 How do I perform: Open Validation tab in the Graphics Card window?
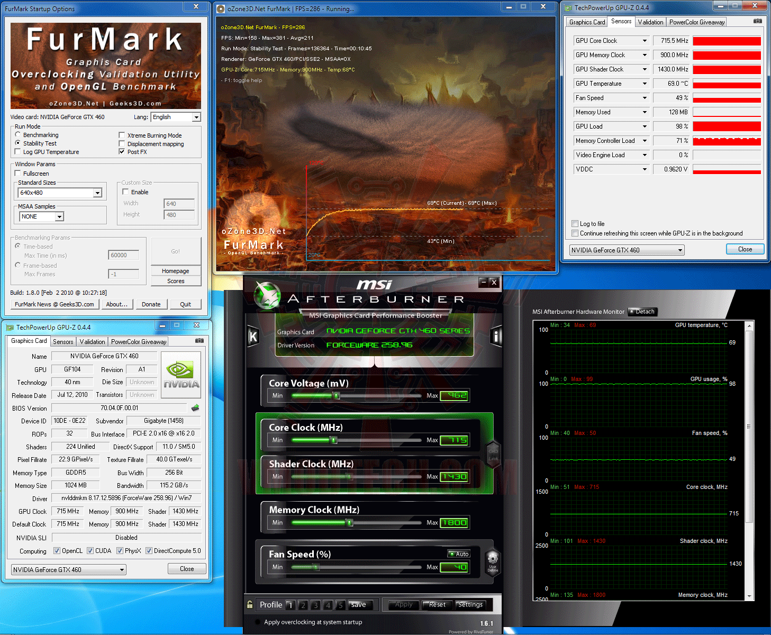[92, 342]
